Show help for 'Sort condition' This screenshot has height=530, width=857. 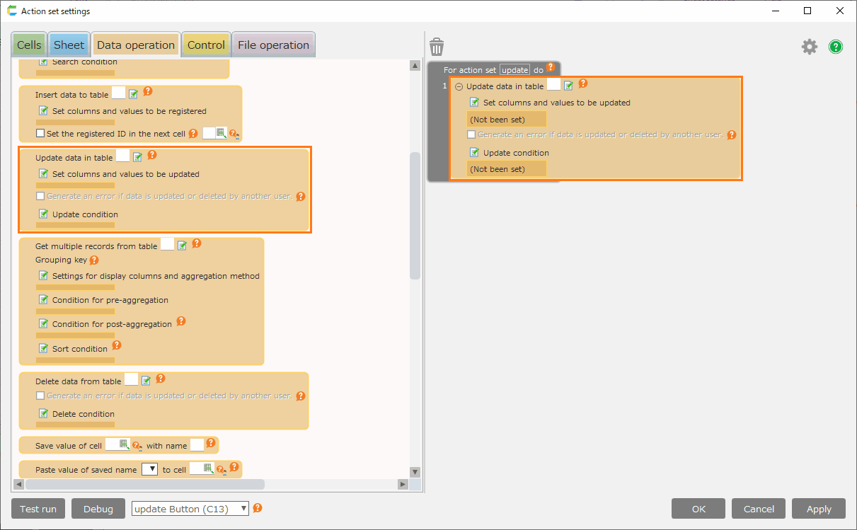click(x=117, y=345)
